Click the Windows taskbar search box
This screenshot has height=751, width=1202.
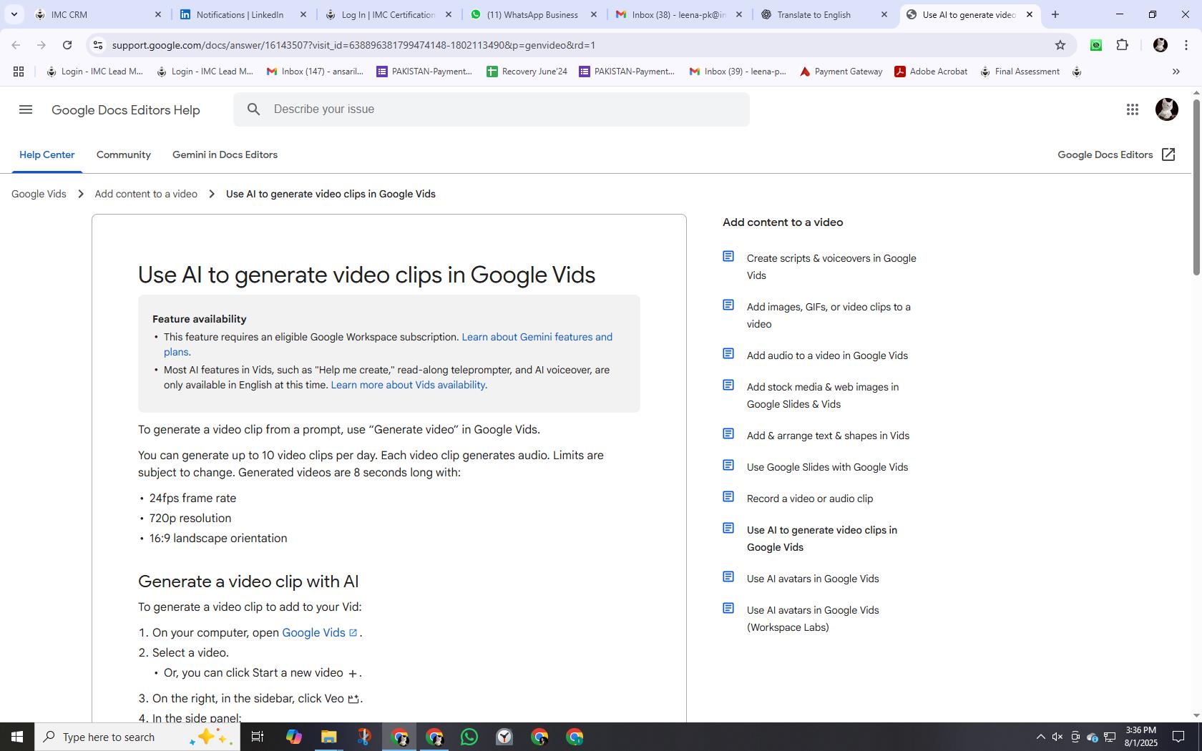pos(137,737)
